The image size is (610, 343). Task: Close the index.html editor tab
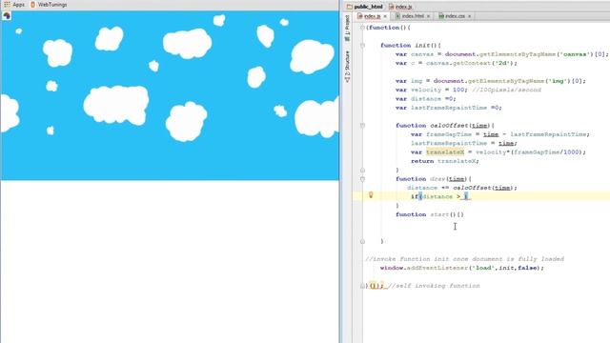click(x=428, y=16)
